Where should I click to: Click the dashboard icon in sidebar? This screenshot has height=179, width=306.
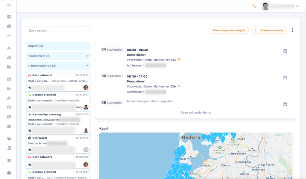coord(9,17)
